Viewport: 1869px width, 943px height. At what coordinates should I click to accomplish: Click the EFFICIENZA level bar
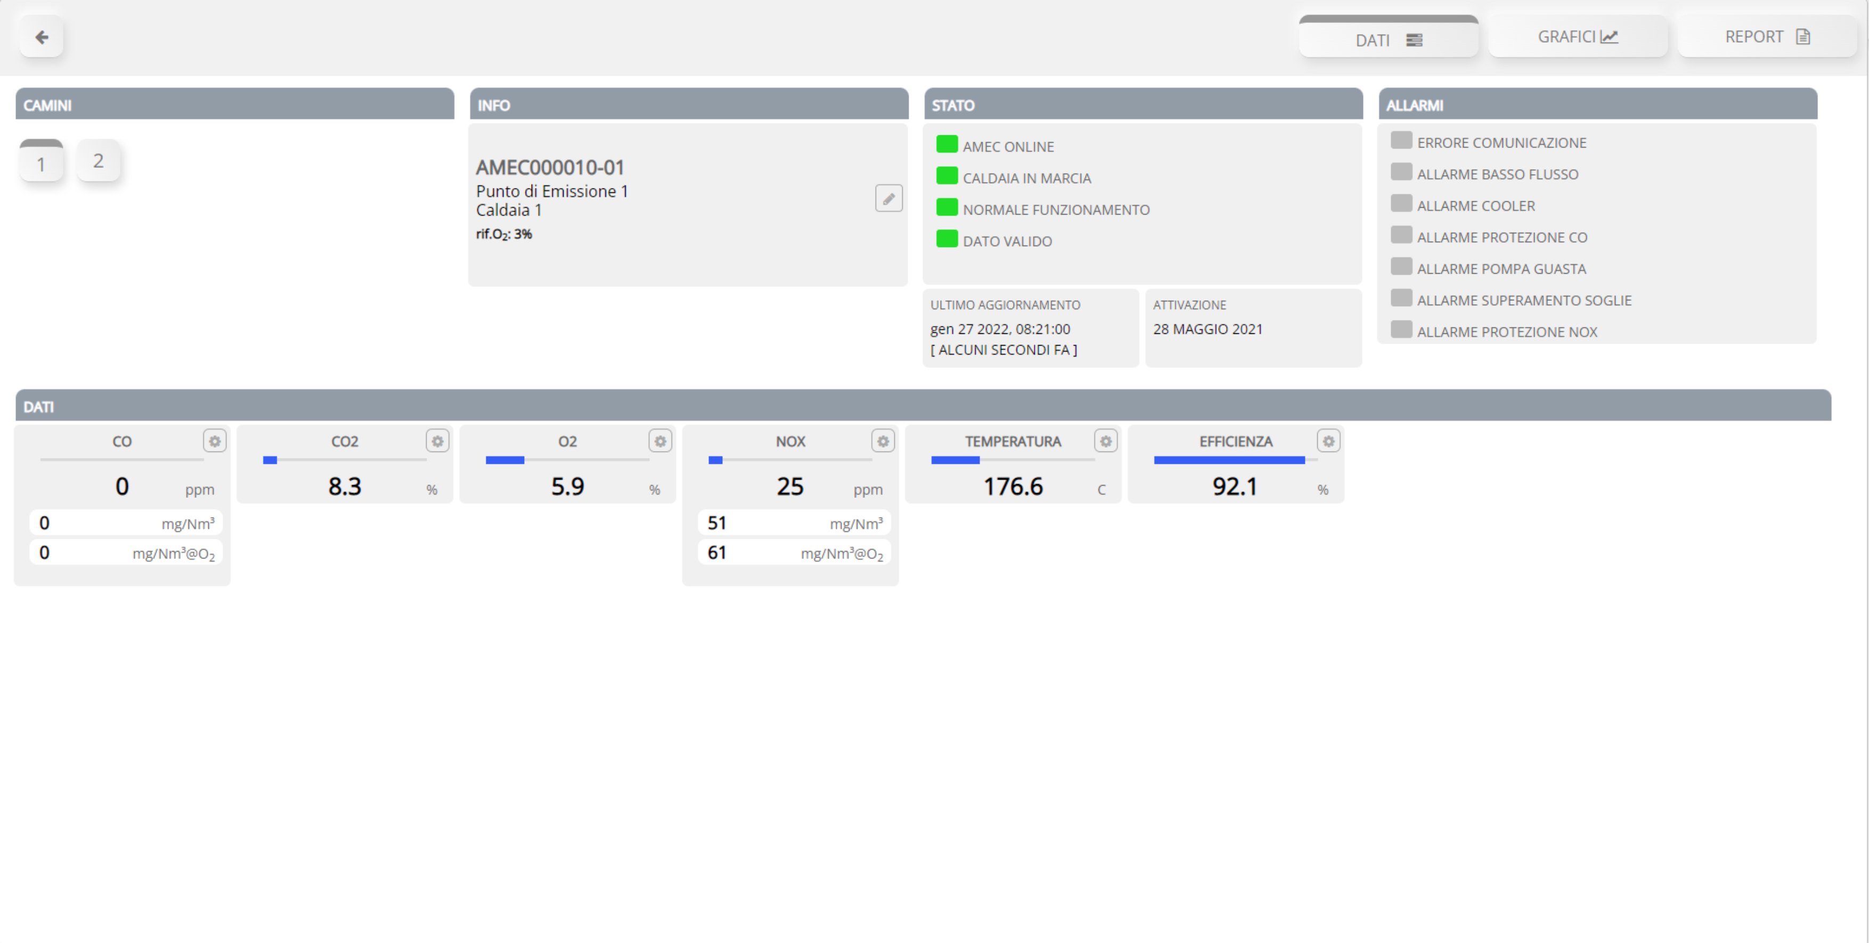(1236, 460)
